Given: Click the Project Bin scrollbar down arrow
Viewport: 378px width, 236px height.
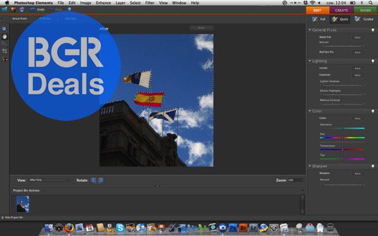Looking at the screenshot, I should (302, 212).
